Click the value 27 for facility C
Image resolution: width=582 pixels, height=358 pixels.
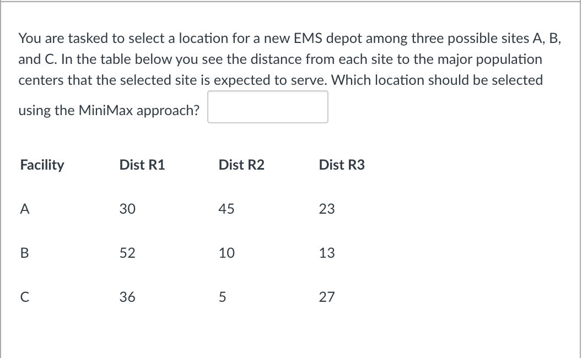point(326,297)
